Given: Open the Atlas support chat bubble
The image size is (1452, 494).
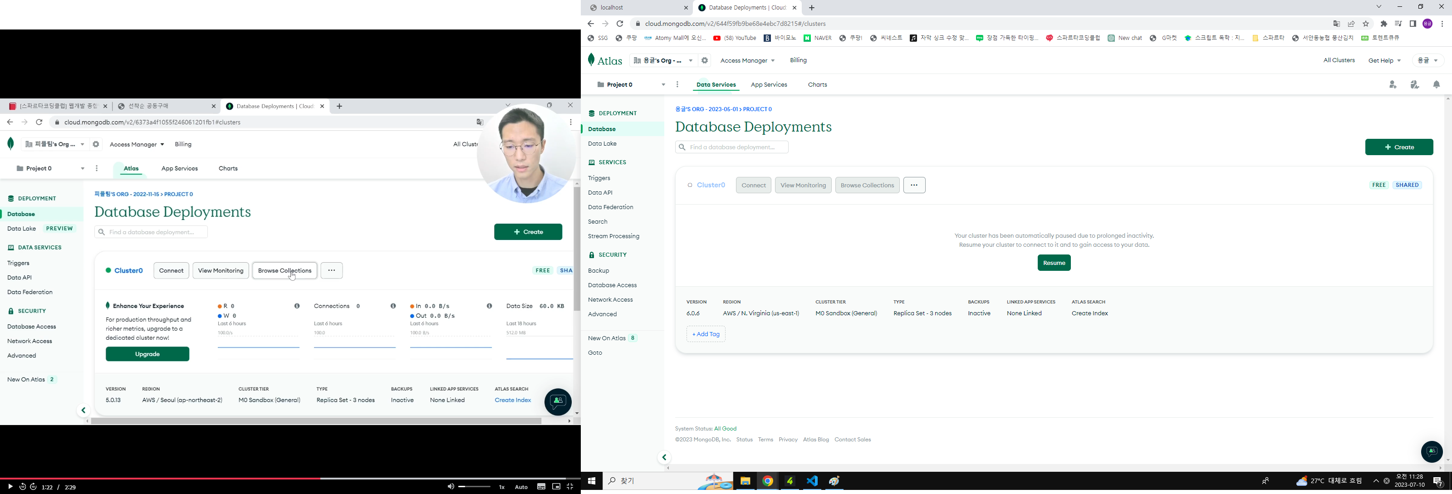Looking at the screenshot, I should pos(1432,451).
